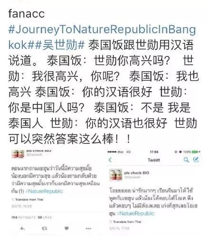
Task: Open #NatureRepublic hashtag in left tweet
Action: [x=44, y=191]
